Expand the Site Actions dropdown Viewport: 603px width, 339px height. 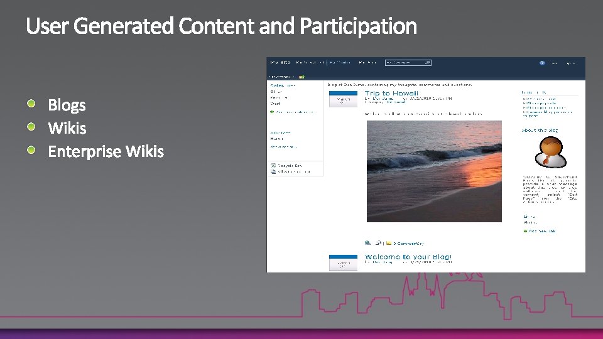pos(281,77)
